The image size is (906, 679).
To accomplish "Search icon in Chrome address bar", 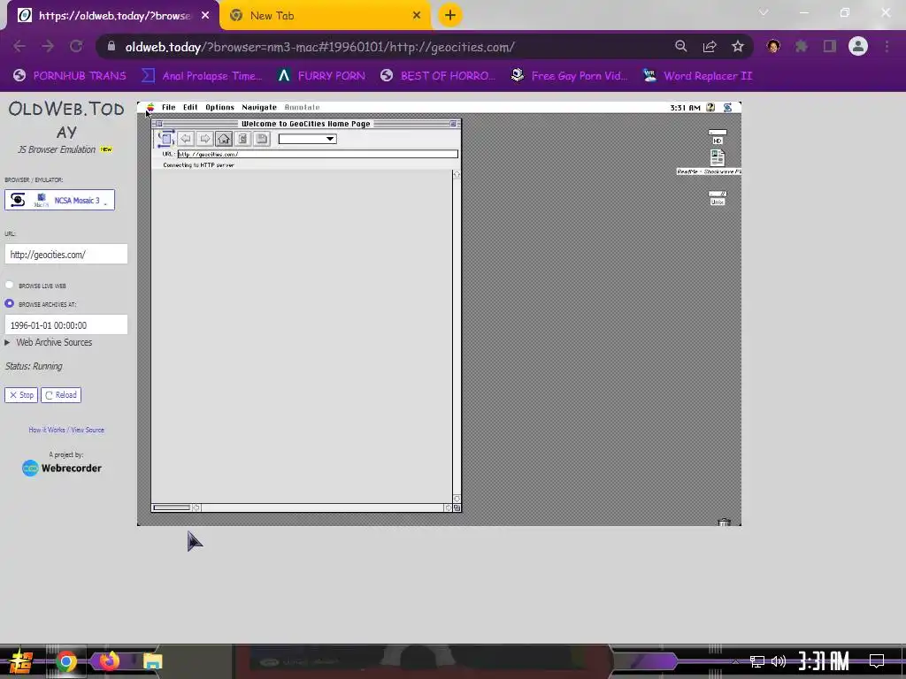I will (x=680, y=47).
